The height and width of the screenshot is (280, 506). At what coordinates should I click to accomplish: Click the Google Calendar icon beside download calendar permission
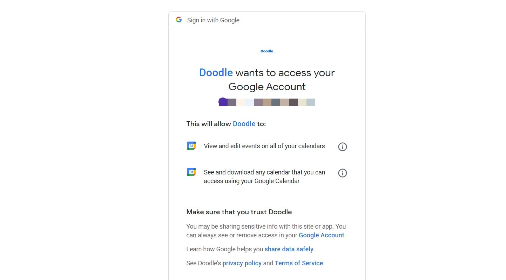pyautogui.click(x=191, y=172)
